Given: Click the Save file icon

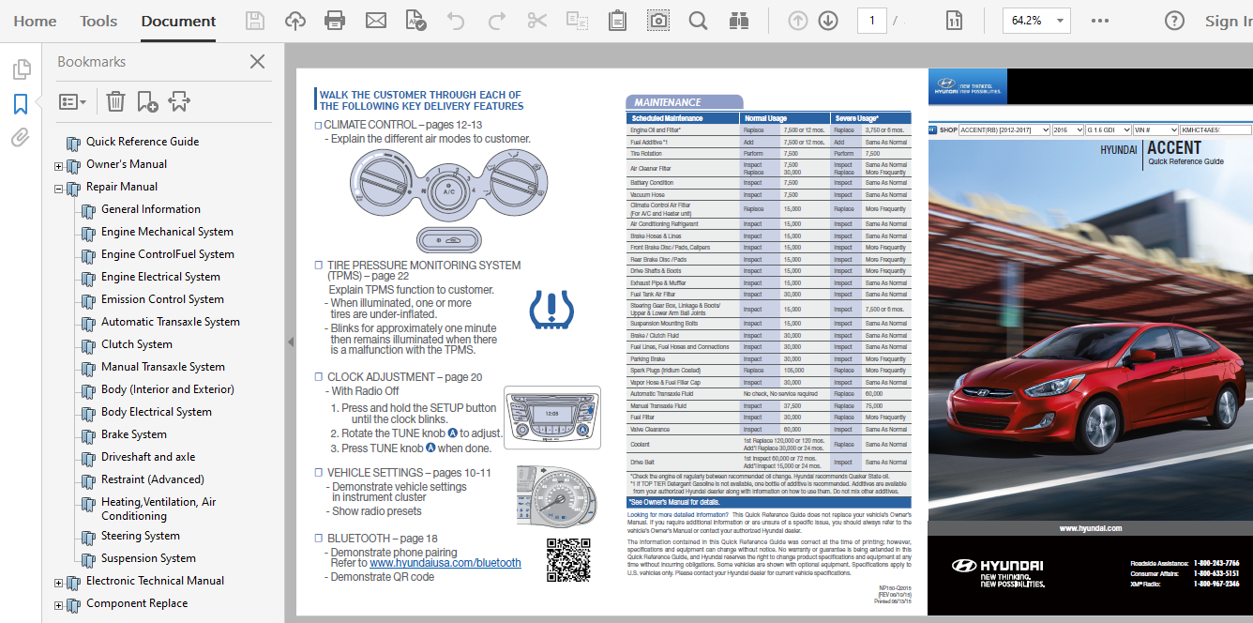Looking at the screenshot, I should click(254, 21).
